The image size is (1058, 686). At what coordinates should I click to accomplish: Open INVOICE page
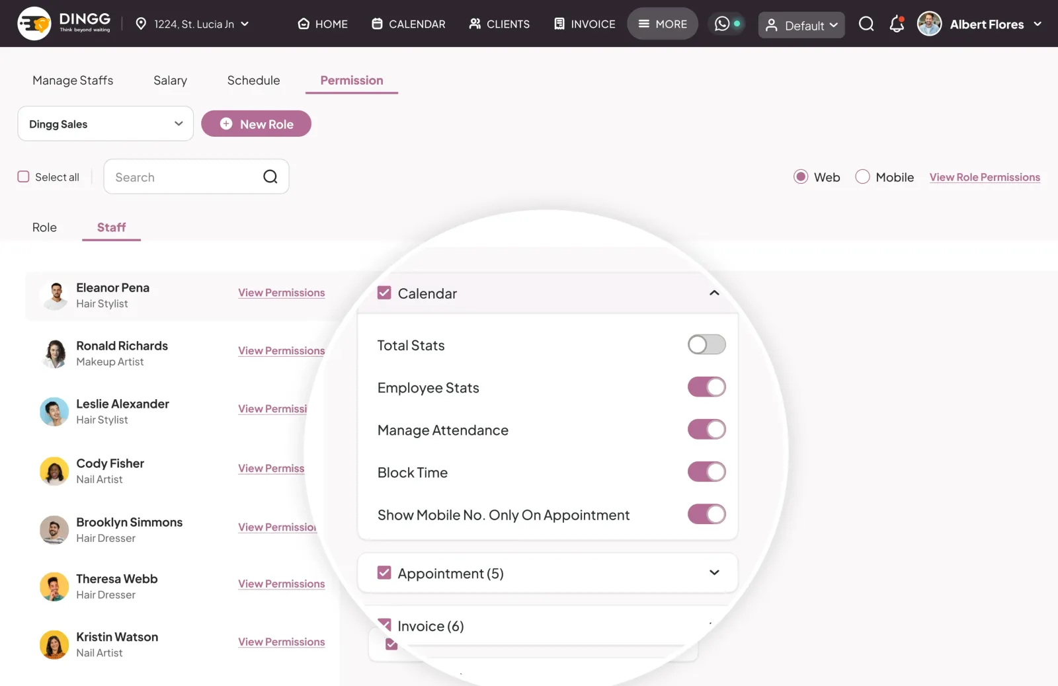click(x=585, y=24)
